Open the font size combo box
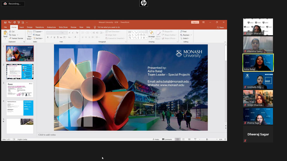 (64, 33)
